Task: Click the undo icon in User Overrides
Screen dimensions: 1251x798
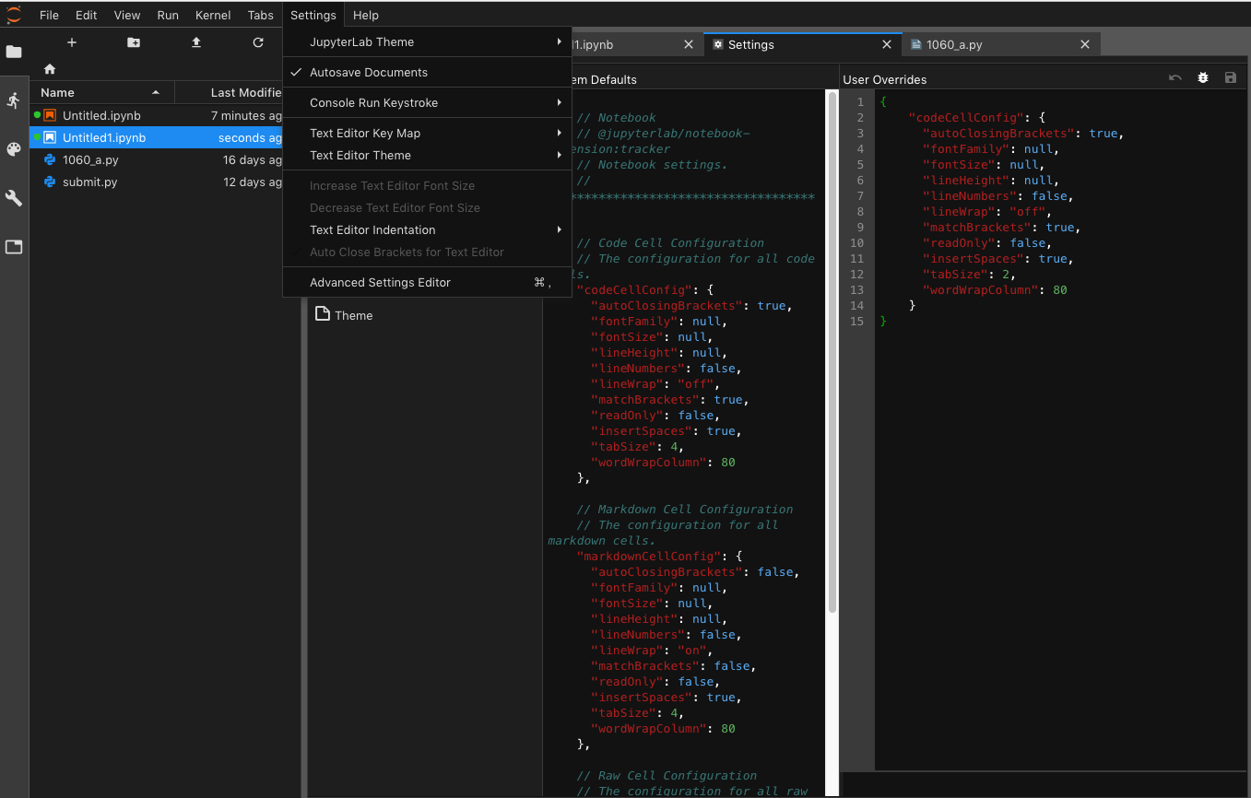Action: coord(1175,78)
